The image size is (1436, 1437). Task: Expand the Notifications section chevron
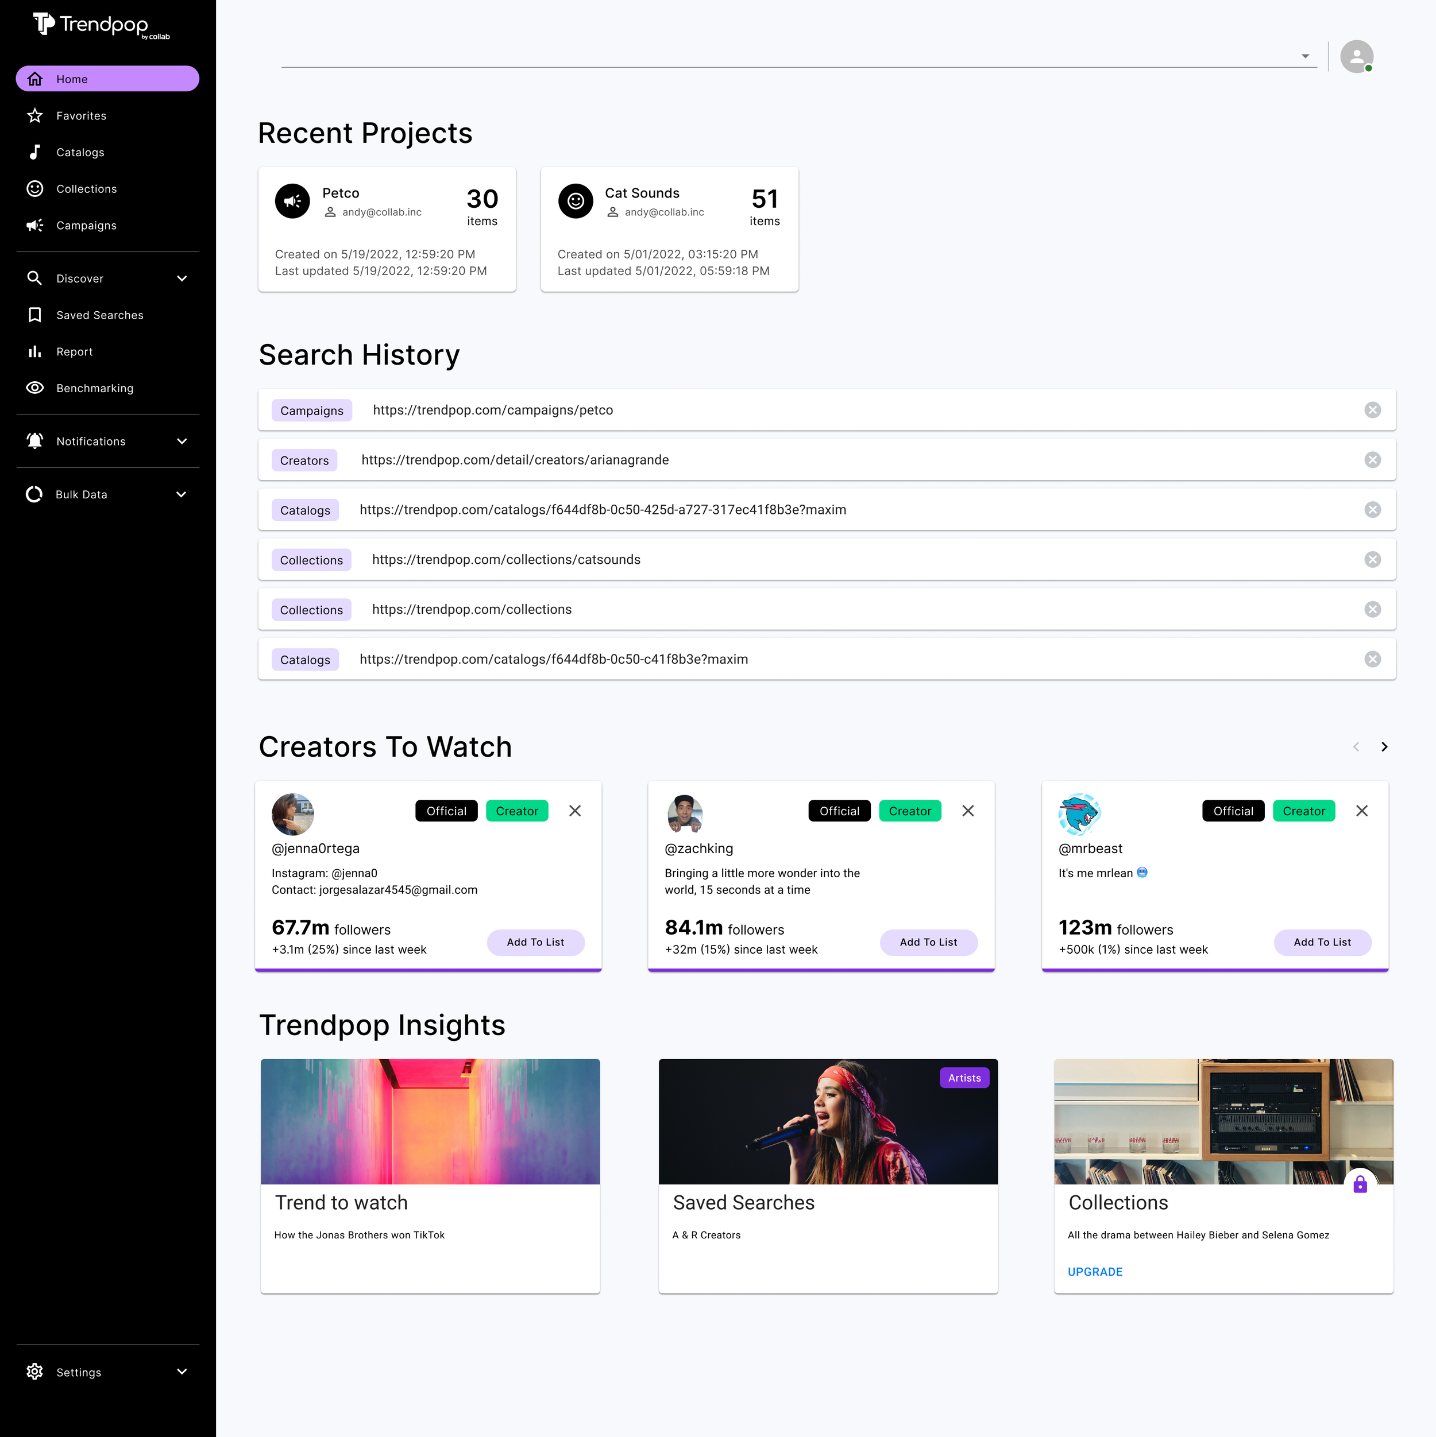182,440
